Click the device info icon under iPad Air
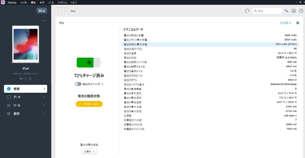Screen dimensions: 305x158 pyautogui.click(x=30, y=79)
